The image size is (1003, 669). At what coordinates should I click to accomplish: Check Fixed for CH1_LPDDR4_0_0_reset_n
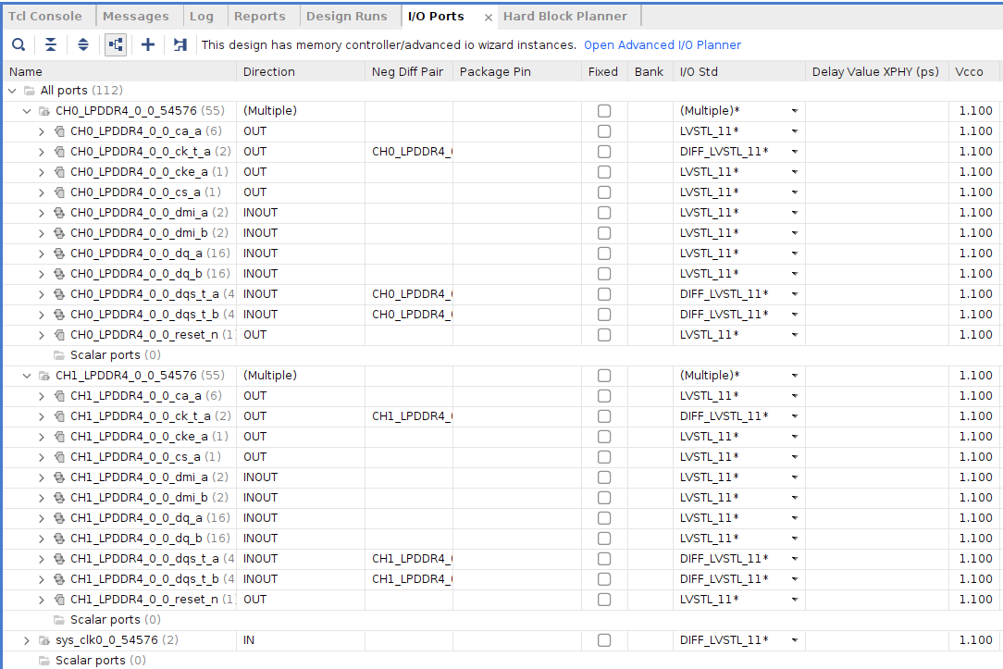click(604, 599)
